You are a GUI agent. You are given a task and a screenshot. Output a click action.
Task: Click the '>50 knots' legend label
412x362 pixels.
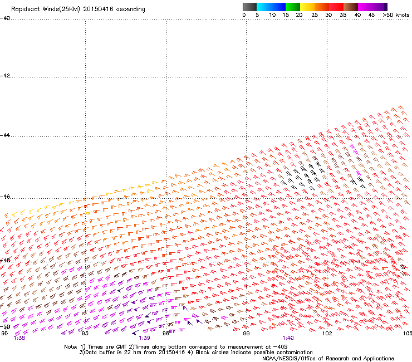(x=396, y=15)
